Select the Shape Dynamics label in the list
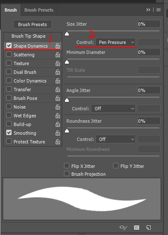 [31, 46]
